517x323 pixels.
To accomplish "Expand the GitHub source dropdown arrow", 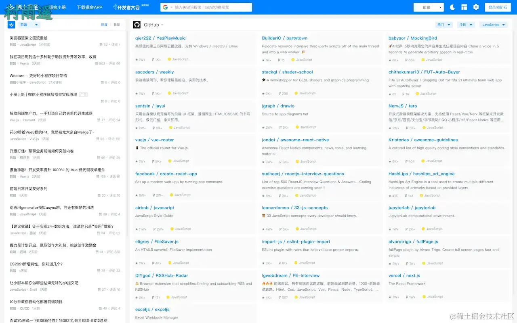I will click(162, 25).
